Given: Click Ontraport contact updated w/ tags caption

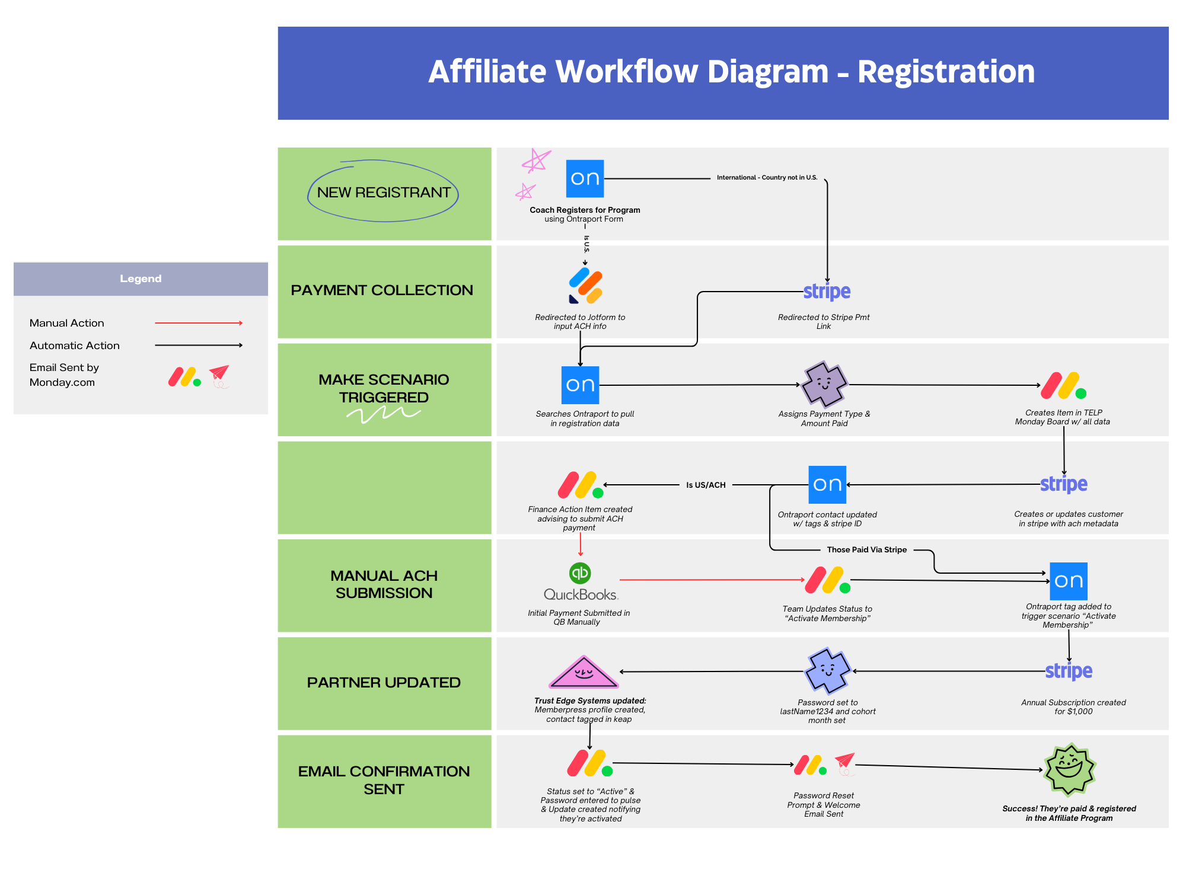Looking at the screenshot, I should (827, 519).
